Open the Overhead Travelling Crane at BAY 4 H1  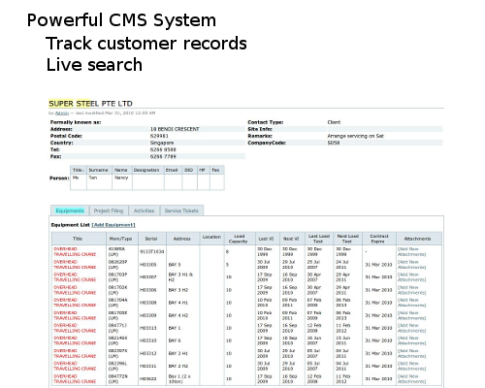coord(75,303)
